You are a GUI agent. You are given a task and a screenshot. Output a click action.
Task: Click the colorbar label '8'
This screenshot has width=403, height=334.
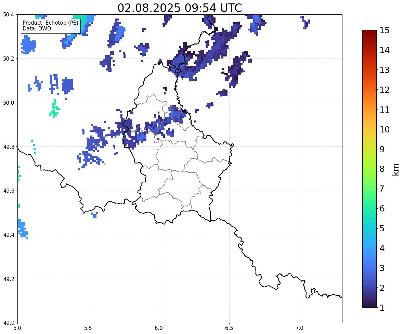pyautogui.click(x=382, y=169)
